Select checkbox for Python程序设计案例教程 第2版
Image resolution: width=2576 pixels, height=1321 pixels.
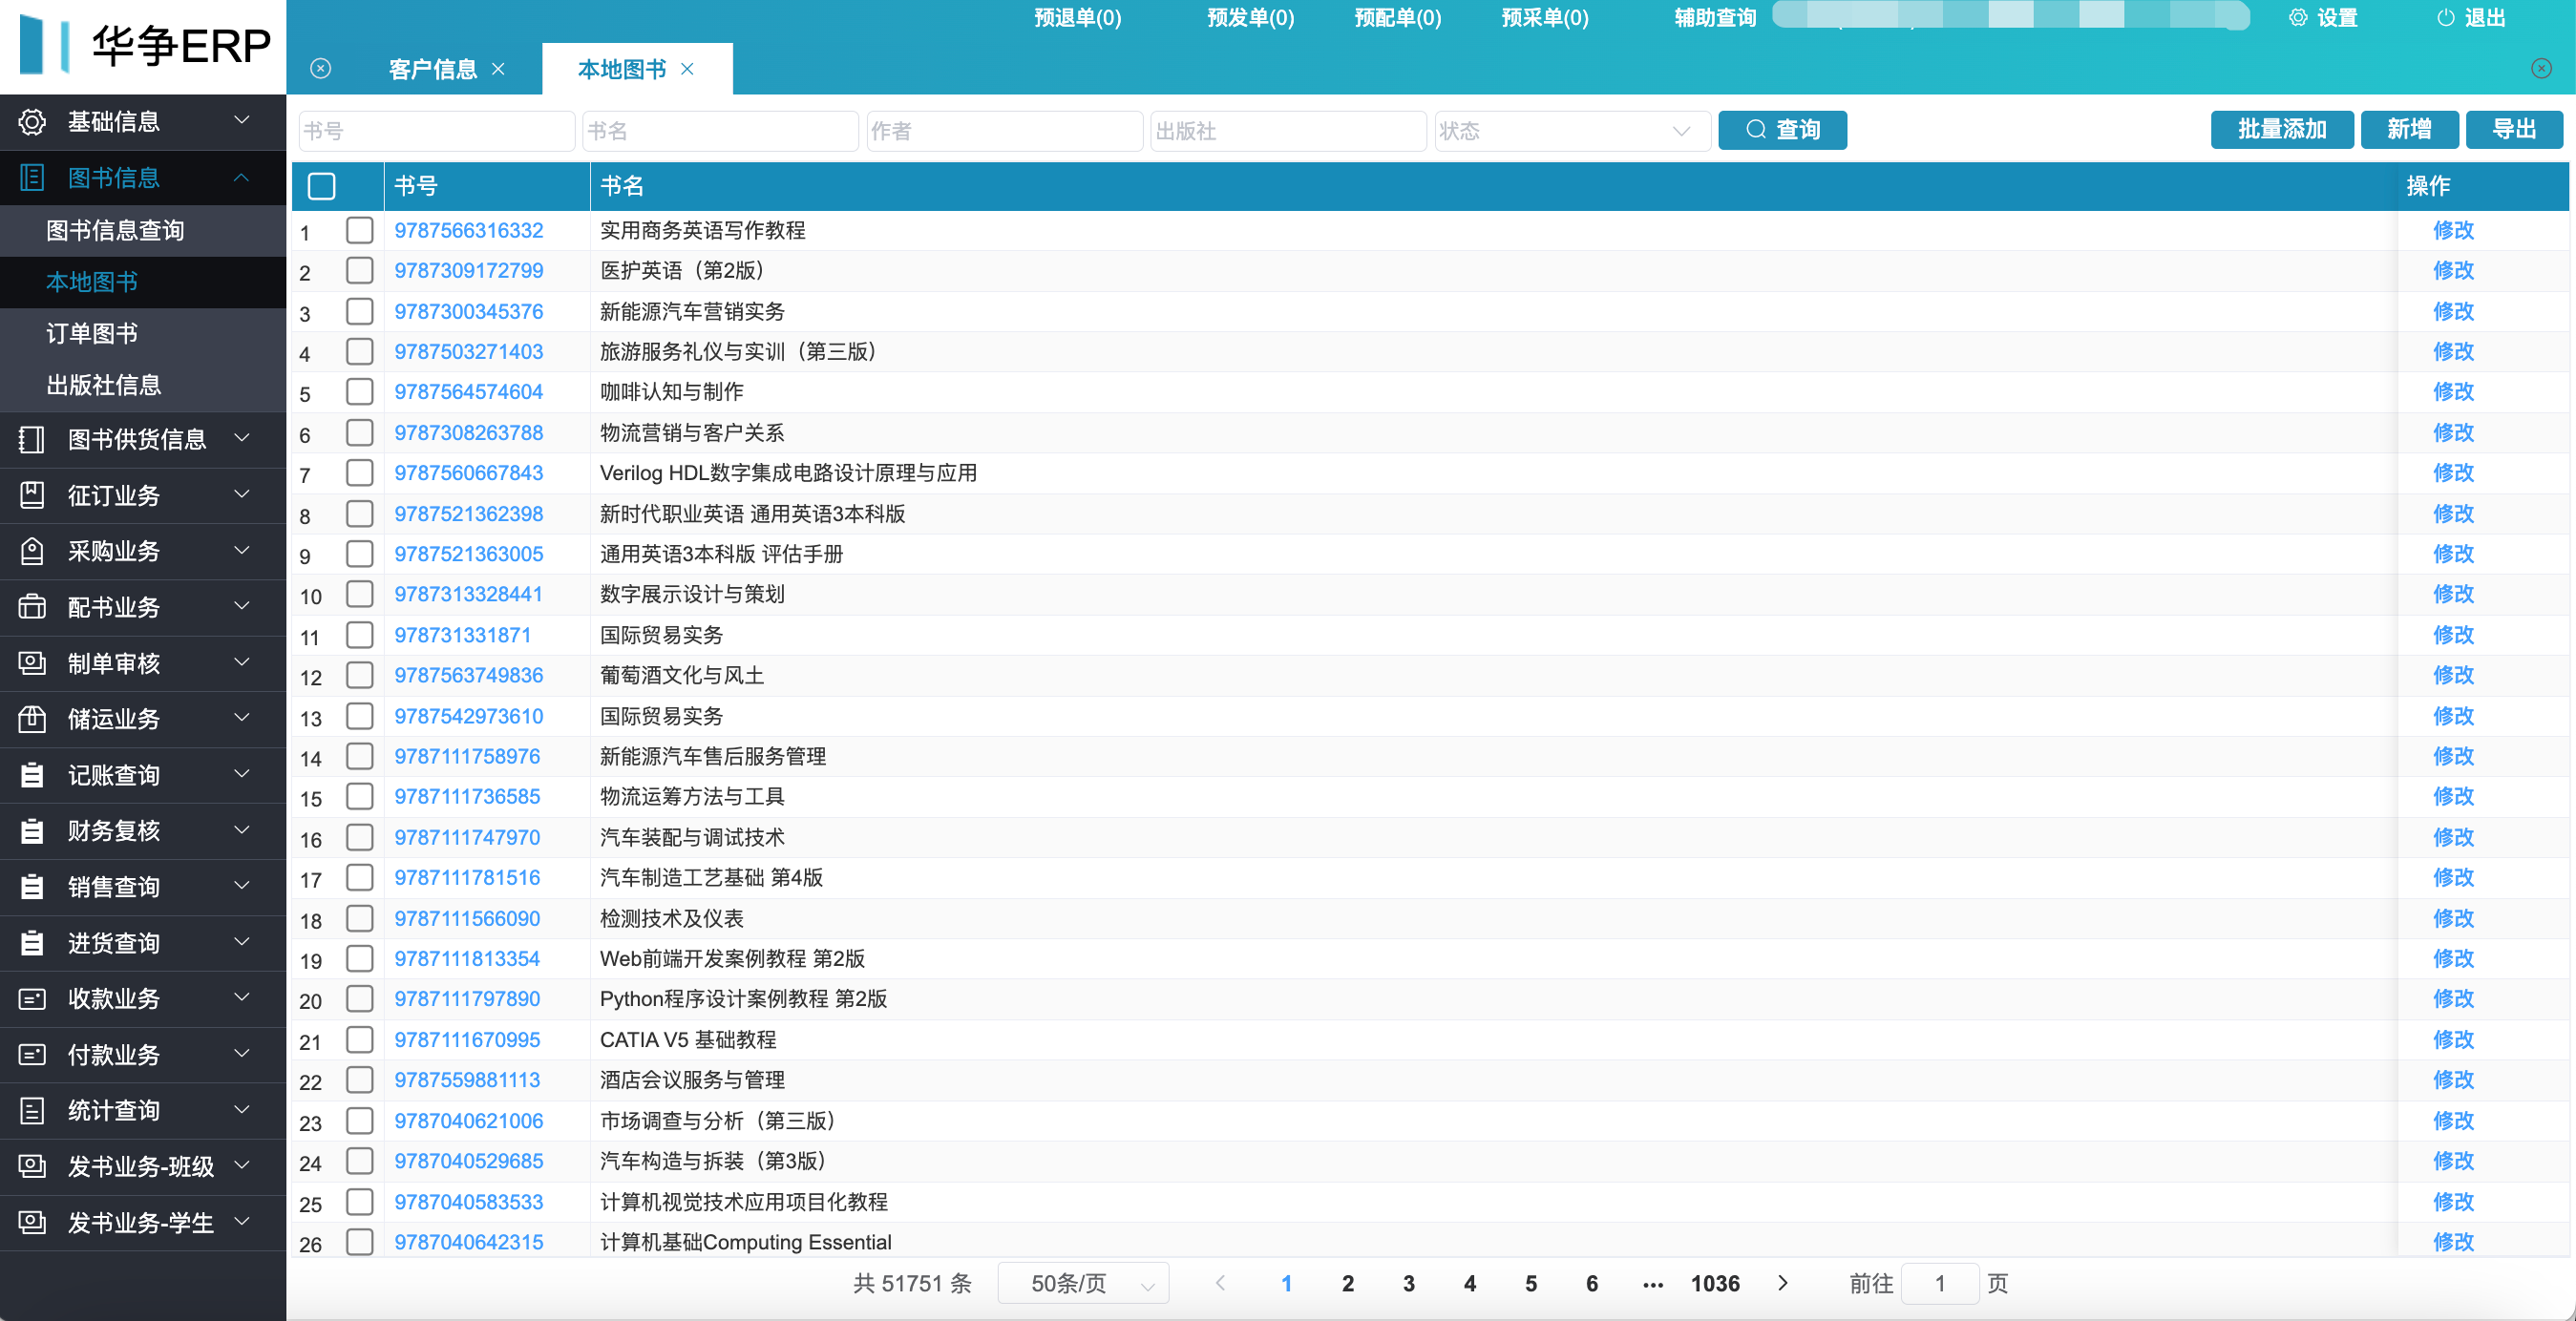[359, 999]
